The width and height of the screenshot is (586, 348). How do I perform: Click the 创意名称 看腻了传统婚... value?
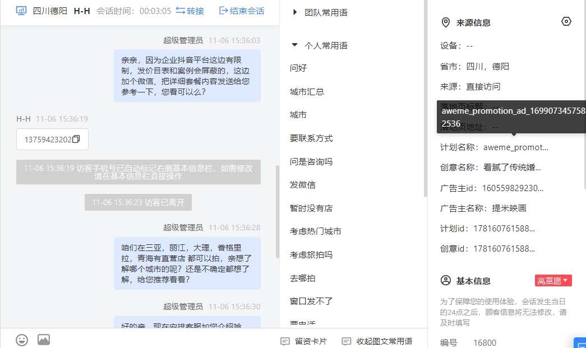coord(511,168)
